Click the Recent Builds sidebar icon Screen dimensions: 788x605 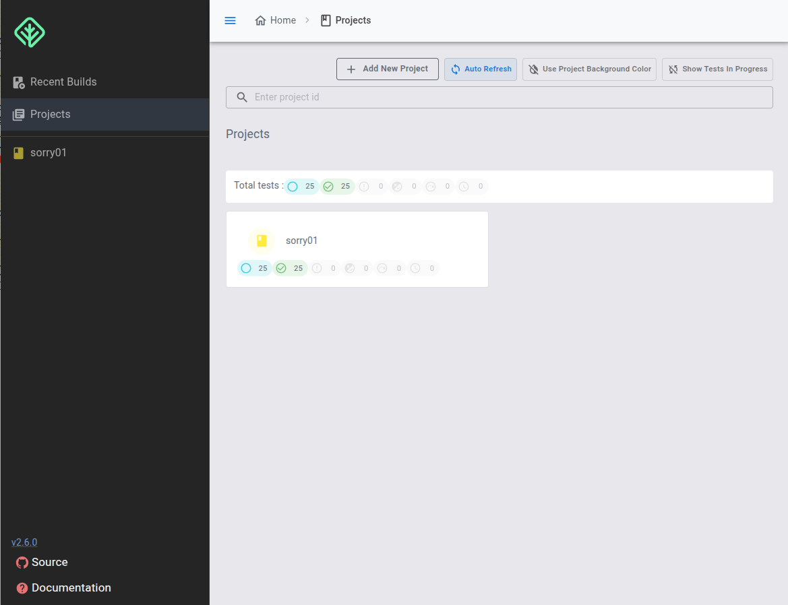coord(19,83)
